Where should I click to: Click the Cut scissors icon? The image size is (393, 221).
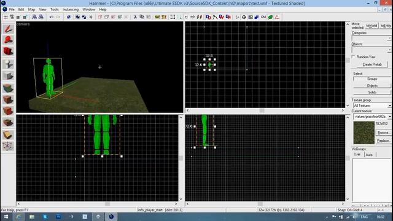pyautogui.click(x=135, y=17)
